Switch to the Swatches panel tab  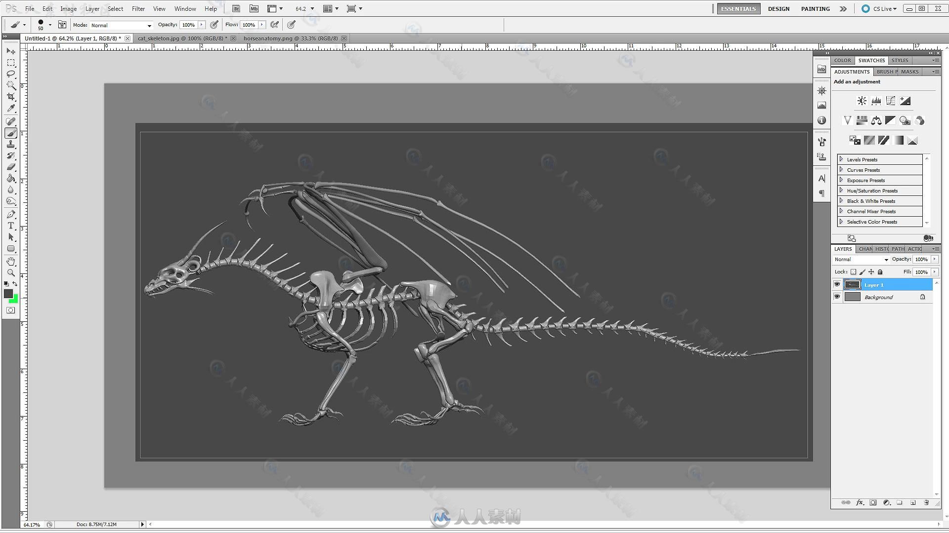point(871,60)
